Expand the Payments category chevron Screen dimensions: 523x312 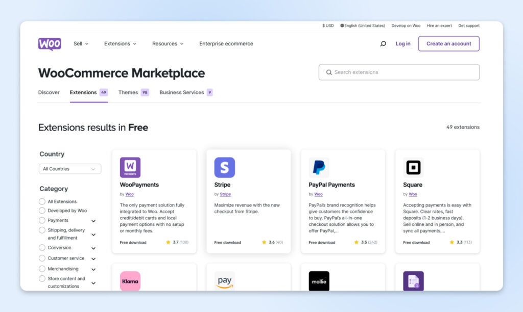(93, 221)
